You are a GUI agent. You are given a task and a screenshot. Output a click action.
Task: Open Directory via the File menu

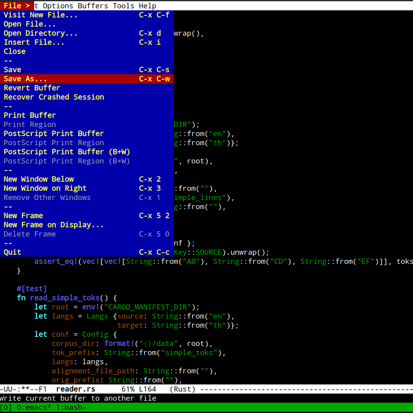[x=40, y=33]
